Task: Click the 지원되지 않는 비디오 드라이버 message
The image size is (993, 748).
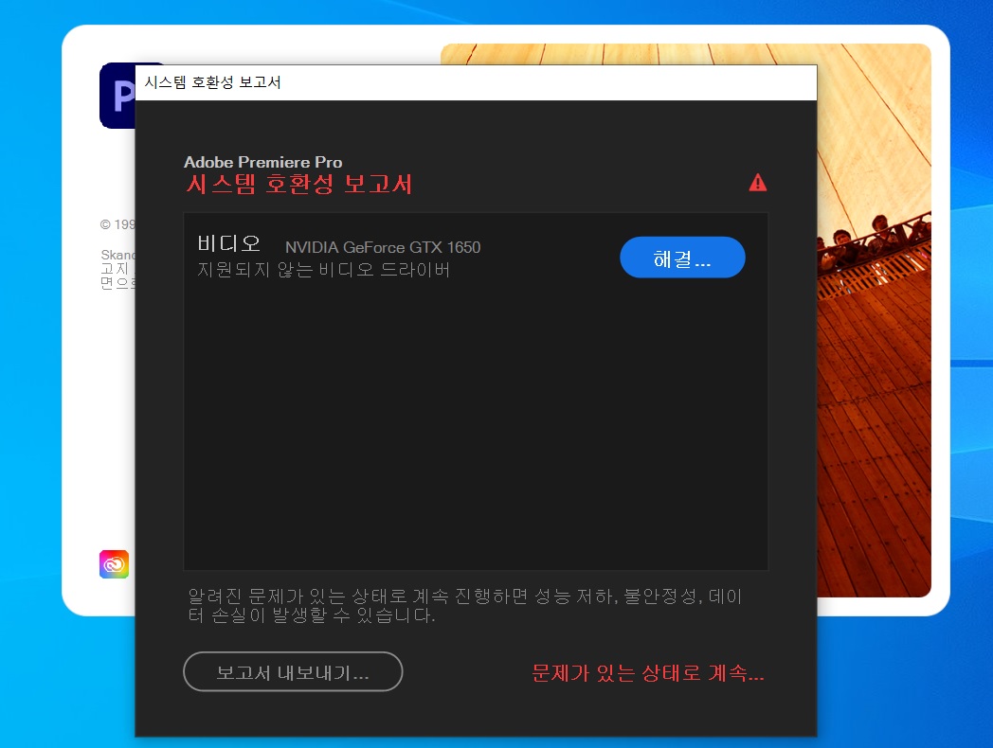Action: 323,270
